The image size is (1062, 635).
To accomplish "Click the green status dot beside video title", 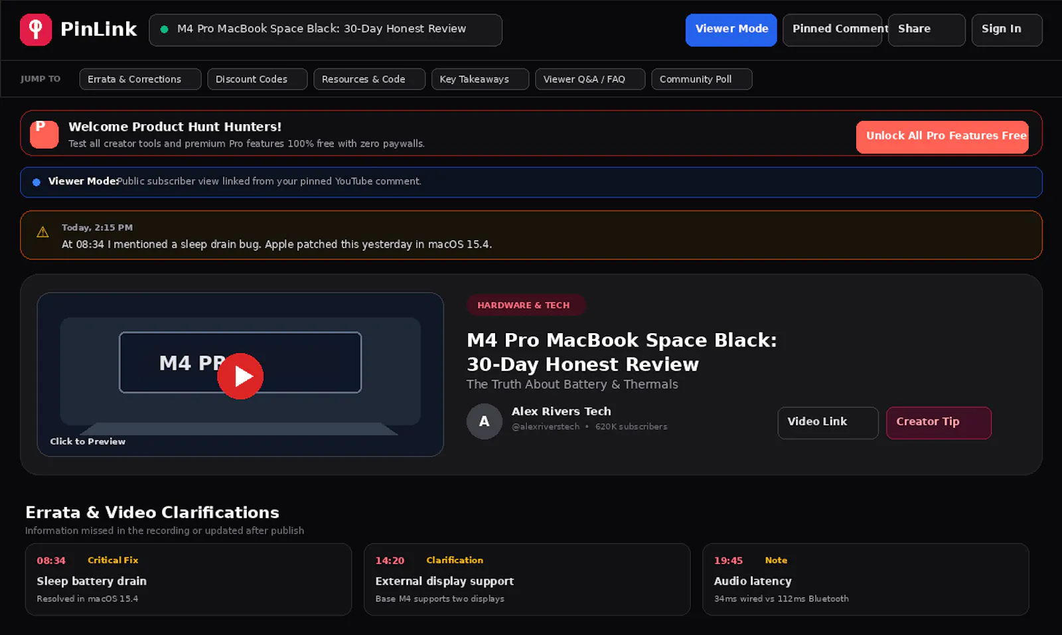I will click(x=164, y=29).
